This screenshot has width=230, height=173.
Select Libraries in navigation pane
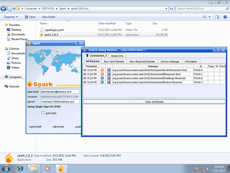[x=12, y=49]
